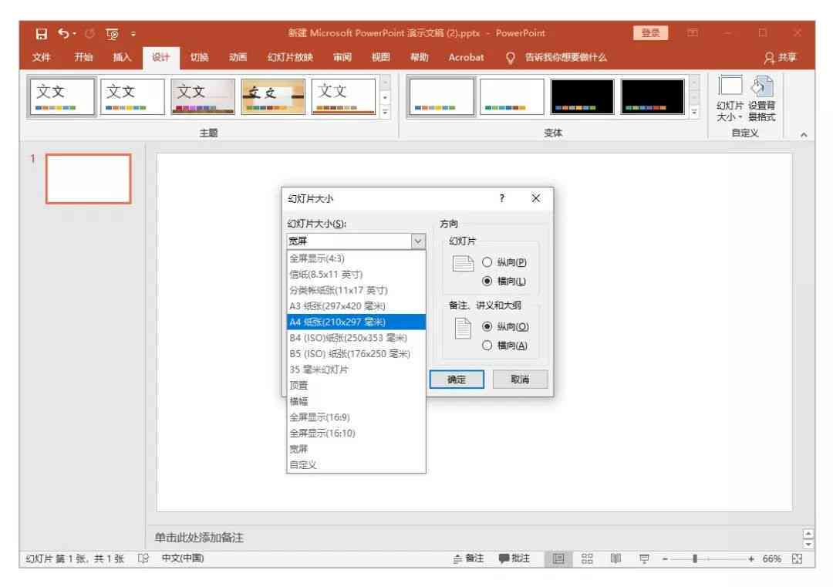Click the lightbulb Tell Me icon
Image resolution: width=833 pixels, height=587 pixels.
(x=510, y=58)
